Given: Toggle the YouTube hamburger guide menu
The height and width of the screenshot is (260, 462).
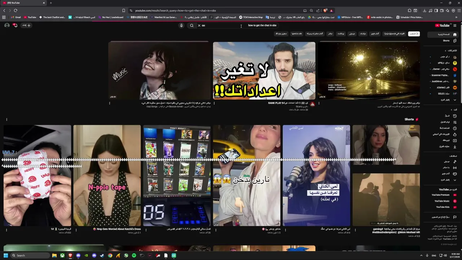Looking at the screenshot, I should [455, 25].
